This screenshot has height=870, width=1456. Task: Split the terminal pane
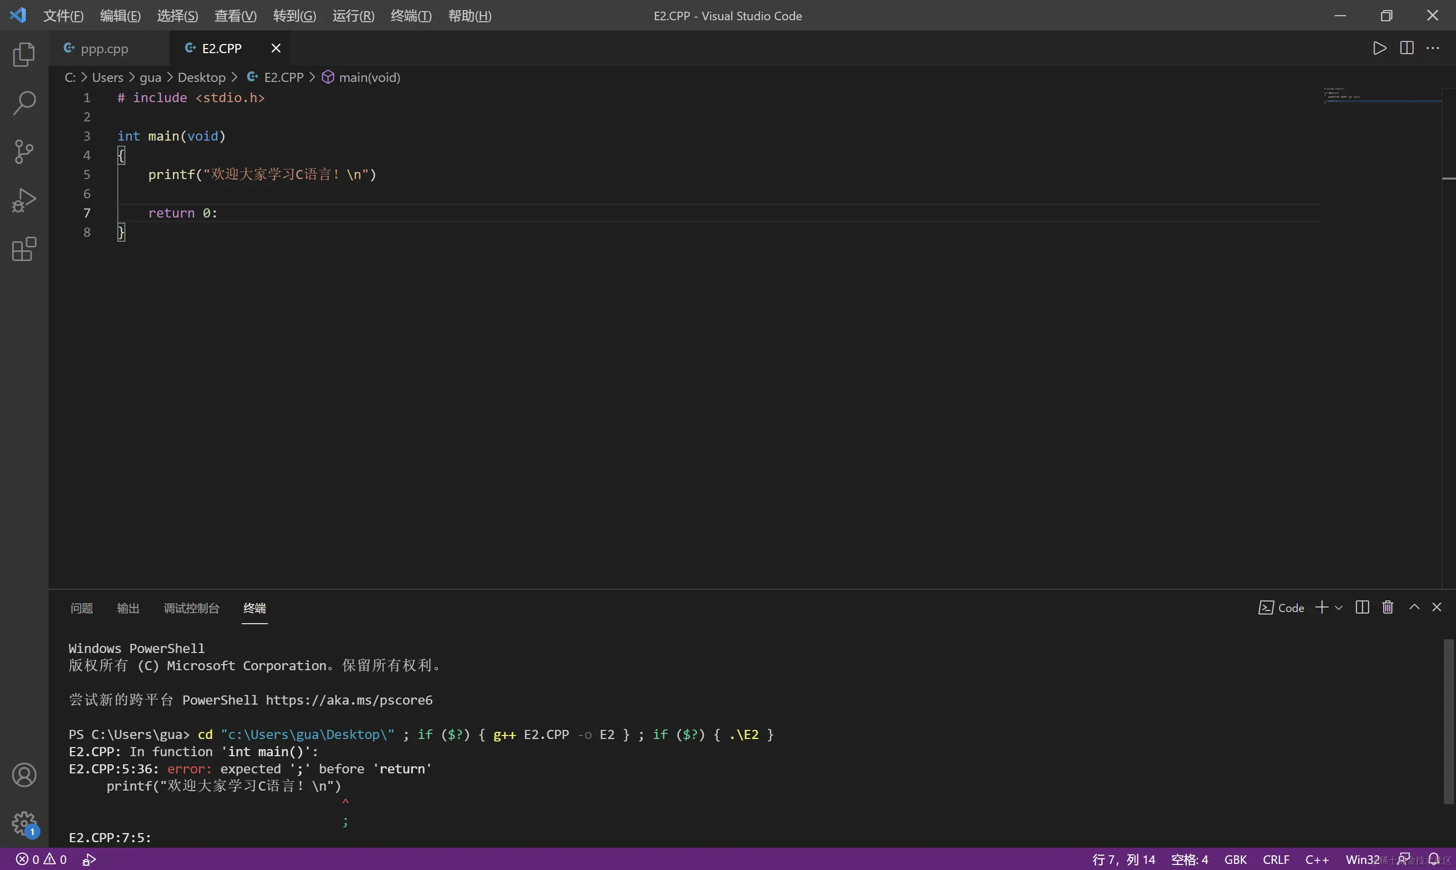1362,607
